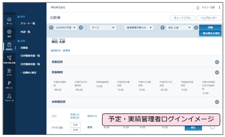The image size is (225, 137).
Task: Open the すべて filter dropdown
Action: coord(103,28)
